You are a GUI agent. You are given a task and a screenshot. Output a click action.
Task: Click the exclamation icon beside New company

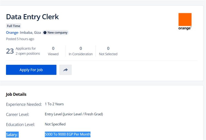(x=45, y=33)
